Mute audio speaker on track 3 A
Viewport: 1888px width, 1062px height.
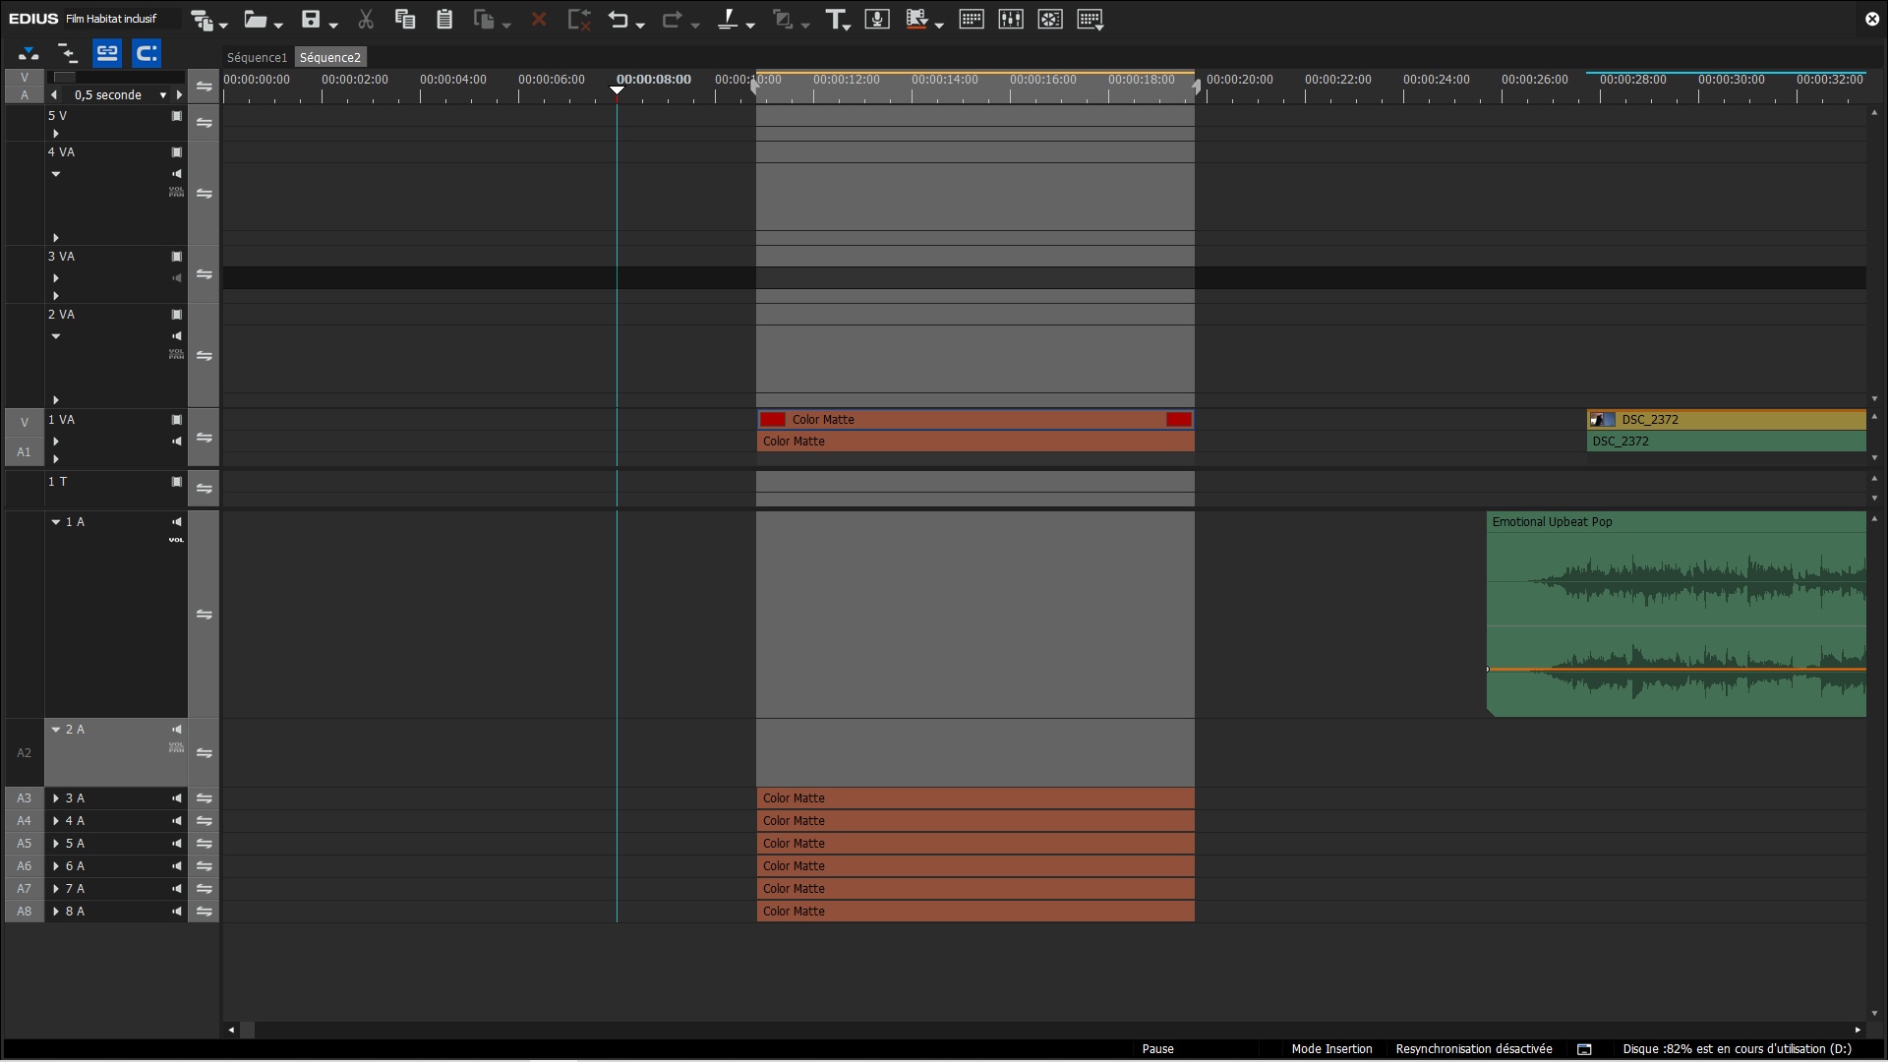coord(177,798)
